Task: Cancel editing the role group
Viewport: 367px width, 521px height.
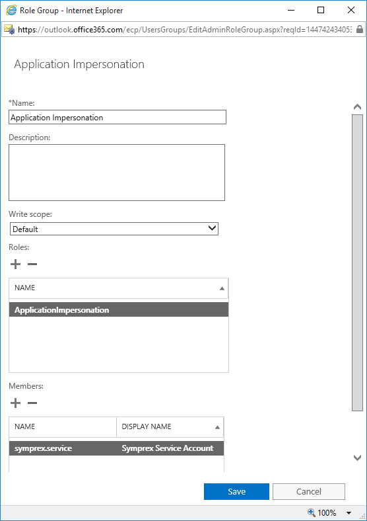Action: pyautogui.click(x=309, y=491)
